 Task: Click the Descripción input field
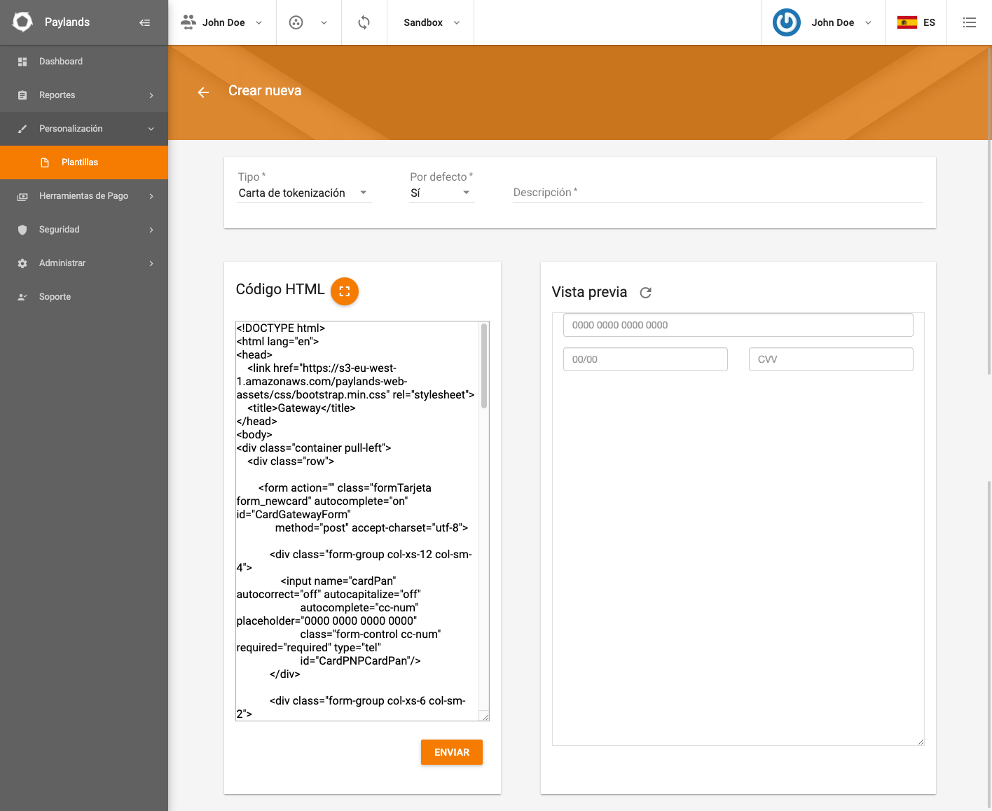pos(718,193)
